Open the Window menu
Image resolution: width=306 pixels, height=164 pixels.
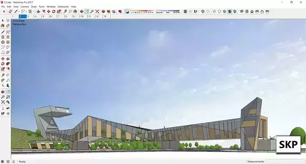click(x=51, y=7)
